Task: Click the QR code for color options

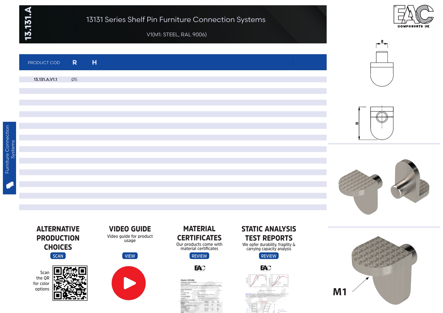Action: (70, 283)
